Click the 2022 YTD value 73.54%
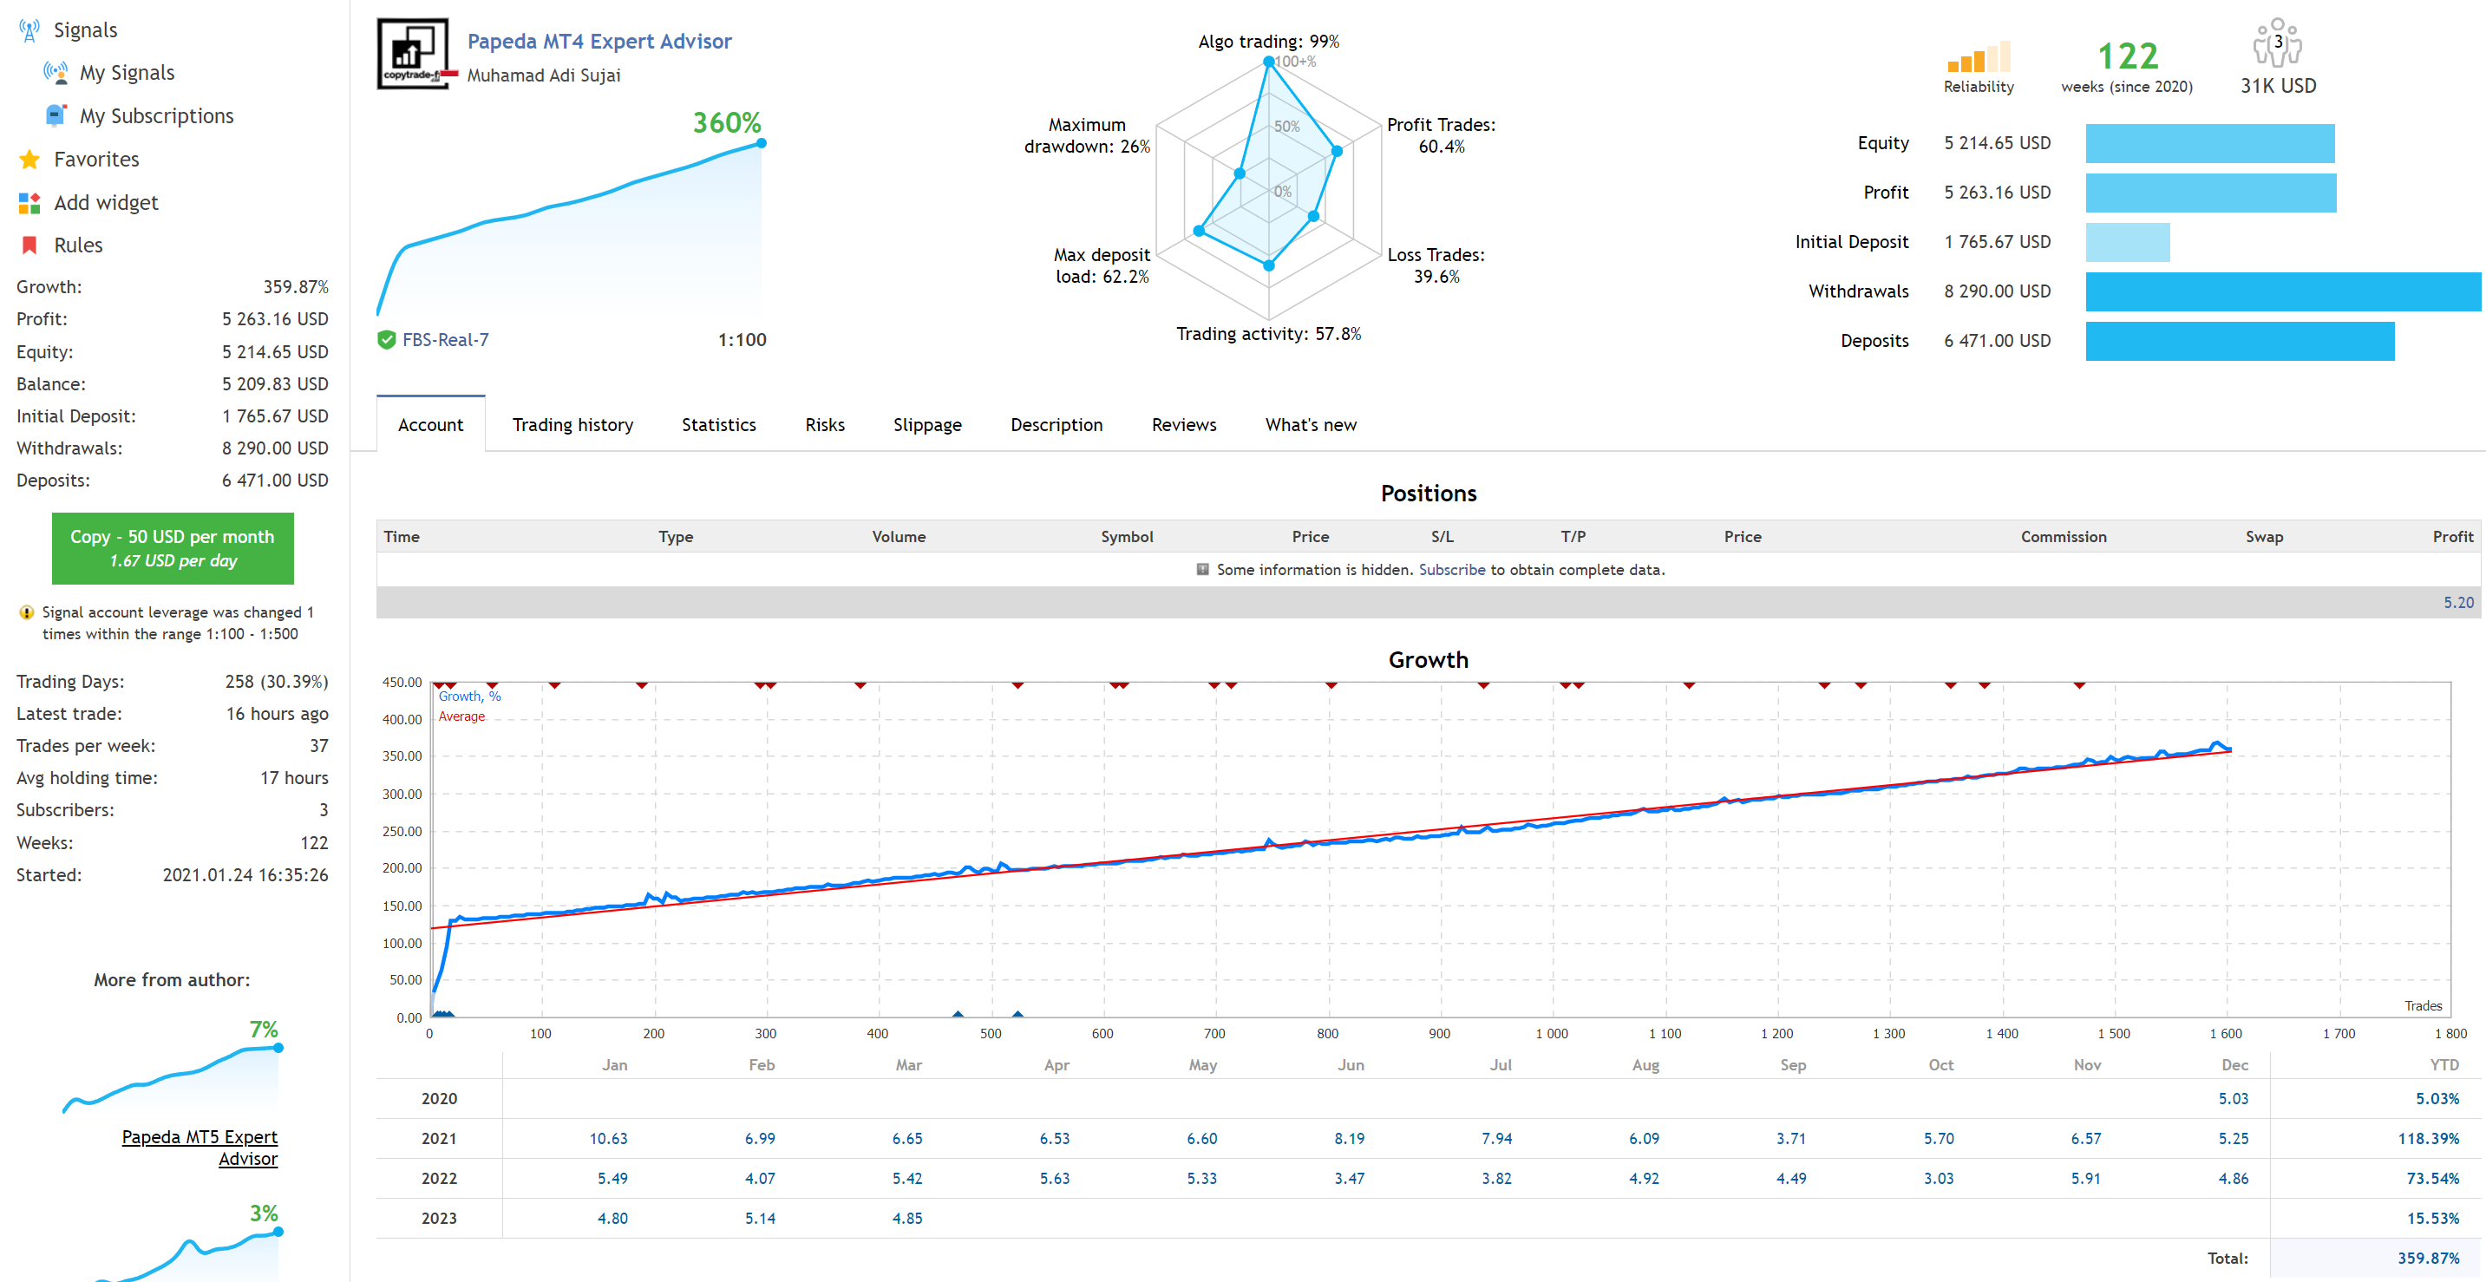The width and height of the screenshot is (2486, 1282). 2432,1178
